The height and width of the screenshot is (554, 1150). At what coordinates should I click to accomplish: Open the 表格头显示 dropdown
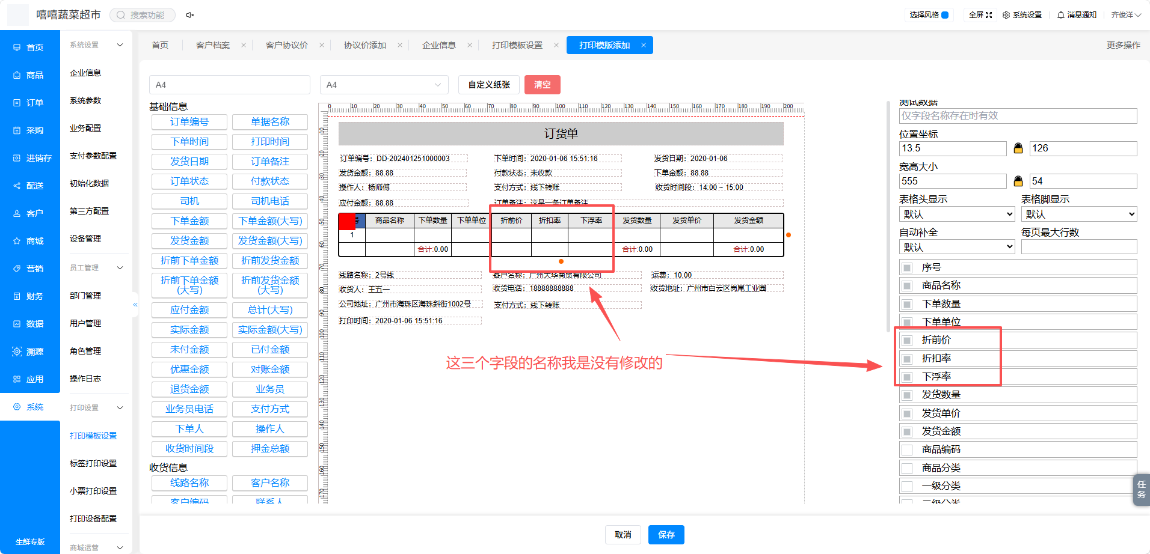(x=958, y=214)
